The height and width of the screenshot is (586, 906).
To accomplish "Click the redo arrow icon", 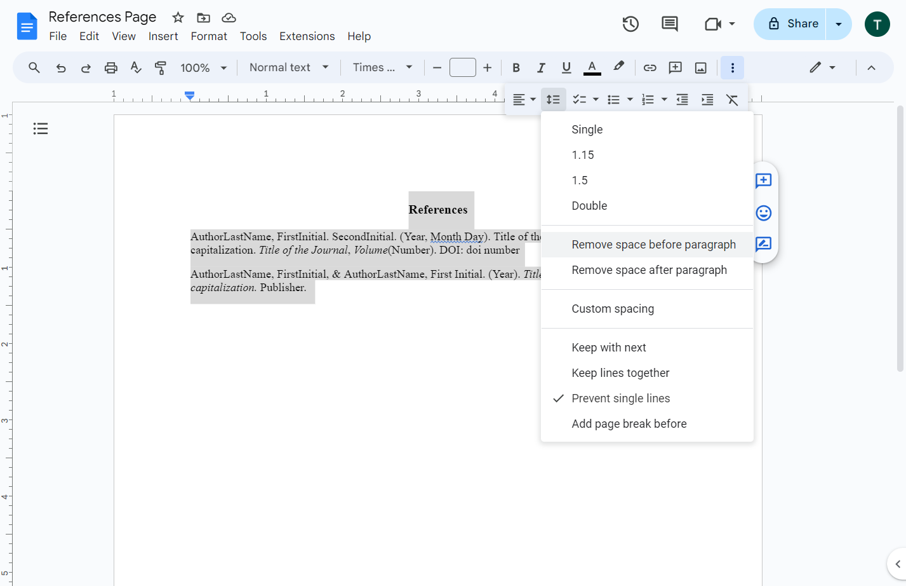I will tap(86, 67).
